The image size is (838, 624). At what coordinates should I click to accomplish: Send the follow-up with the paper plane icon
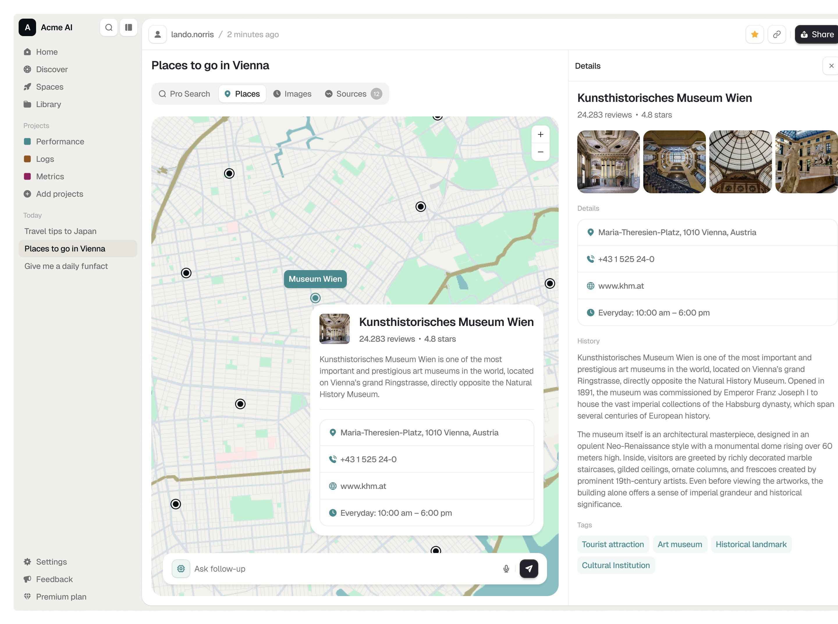coord(529,568)
